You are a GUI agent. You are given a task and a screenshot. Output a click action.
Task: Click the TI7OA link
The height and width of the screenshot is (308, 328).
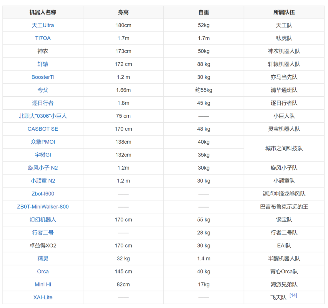click(43, 38)
